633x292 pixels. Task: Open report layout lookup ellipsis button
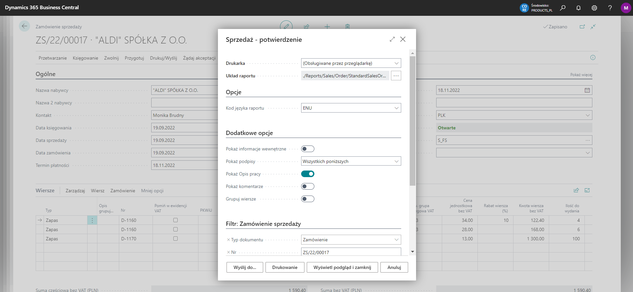(x=396, y=76)
